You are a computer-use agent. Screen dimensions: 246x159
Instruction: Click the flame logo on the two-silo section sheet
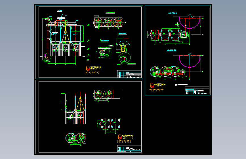click(120, 137)
